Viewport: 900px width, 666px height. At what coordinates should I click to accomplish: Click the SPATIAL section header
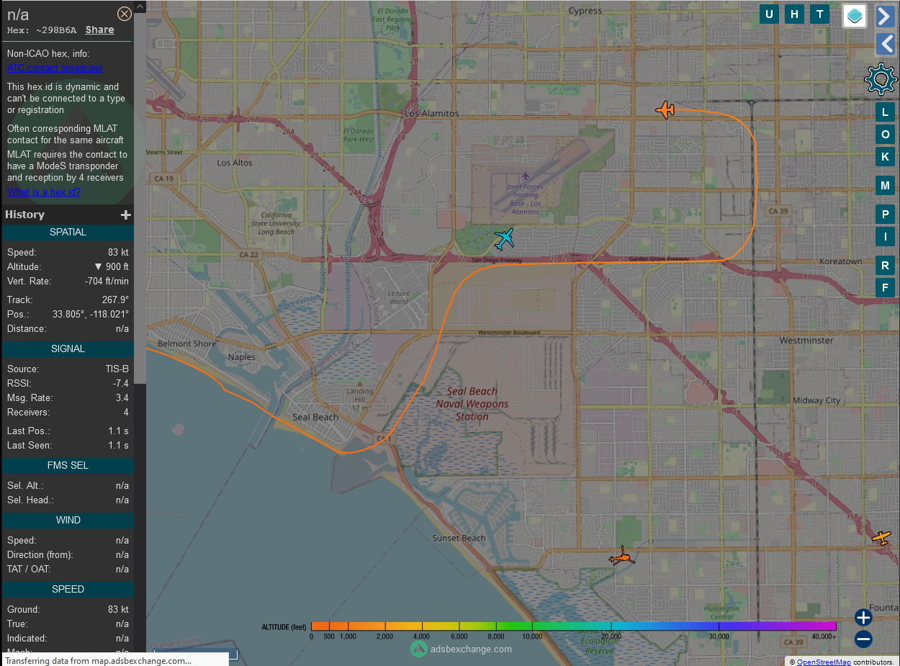[x=68, y=232]
